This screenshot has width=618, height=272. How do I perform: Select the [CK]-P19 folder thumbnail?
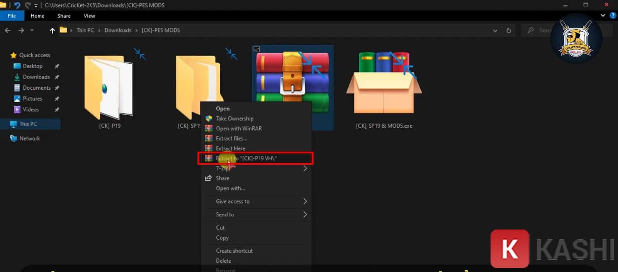click(x=109, y=87)
